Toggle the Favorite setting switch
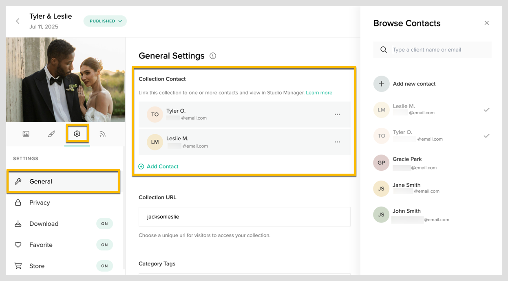 click(x=104, y=245)
